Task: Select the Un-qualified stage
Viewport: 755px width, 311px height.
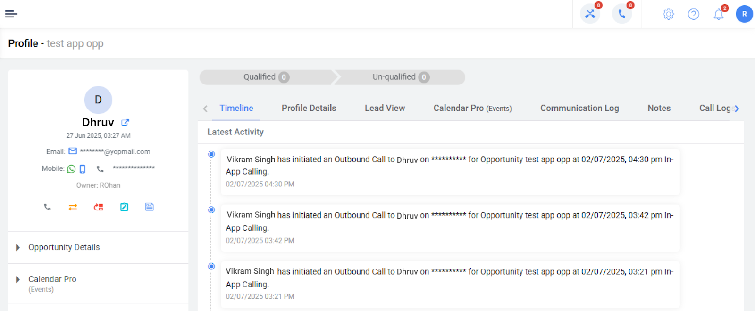Action: (400, 77)
